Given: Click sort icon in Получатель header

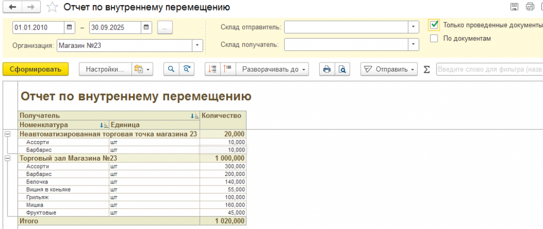Looking at the screenshot, I should (x=195, y=116).
